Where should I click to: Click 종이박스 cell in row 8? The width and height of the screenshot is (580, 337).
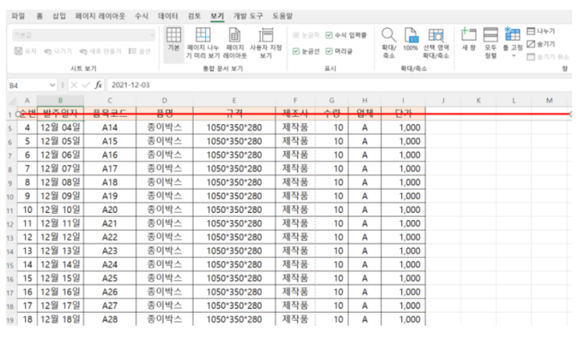165,168
